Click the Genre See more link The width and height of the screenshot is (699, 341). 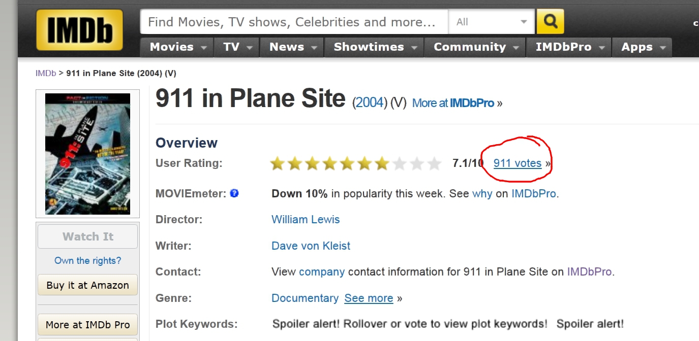click(369, 298)
